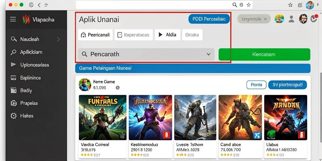Select the Elrcaka tab
This screenshot has height=161, width=322.
[192, 35]
